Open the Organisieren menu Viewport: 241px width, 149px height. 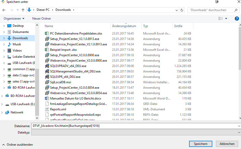(14, 19)
